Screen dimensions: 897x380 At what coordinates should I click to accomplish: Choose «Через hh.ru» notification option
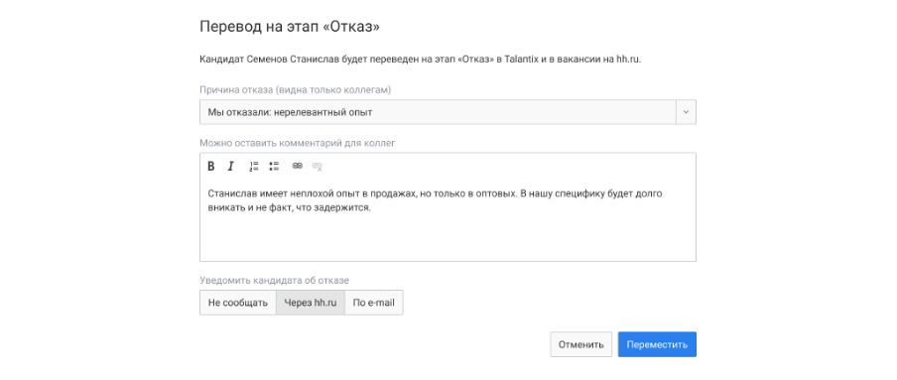(x=311, y=303)
